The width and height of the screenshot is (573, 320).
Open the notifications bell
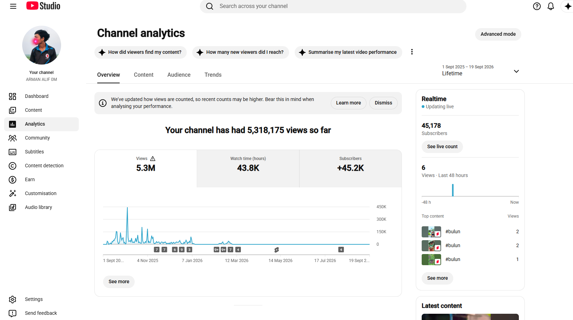[551, 6]
